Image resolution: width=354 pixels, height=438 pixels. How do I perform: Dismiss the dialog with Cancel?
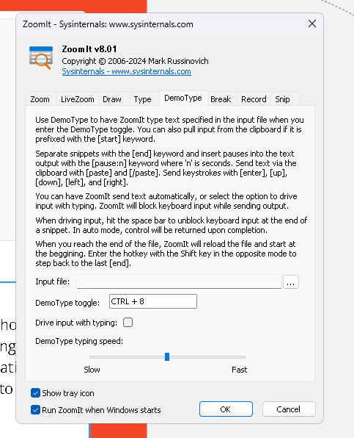(289, 409)
